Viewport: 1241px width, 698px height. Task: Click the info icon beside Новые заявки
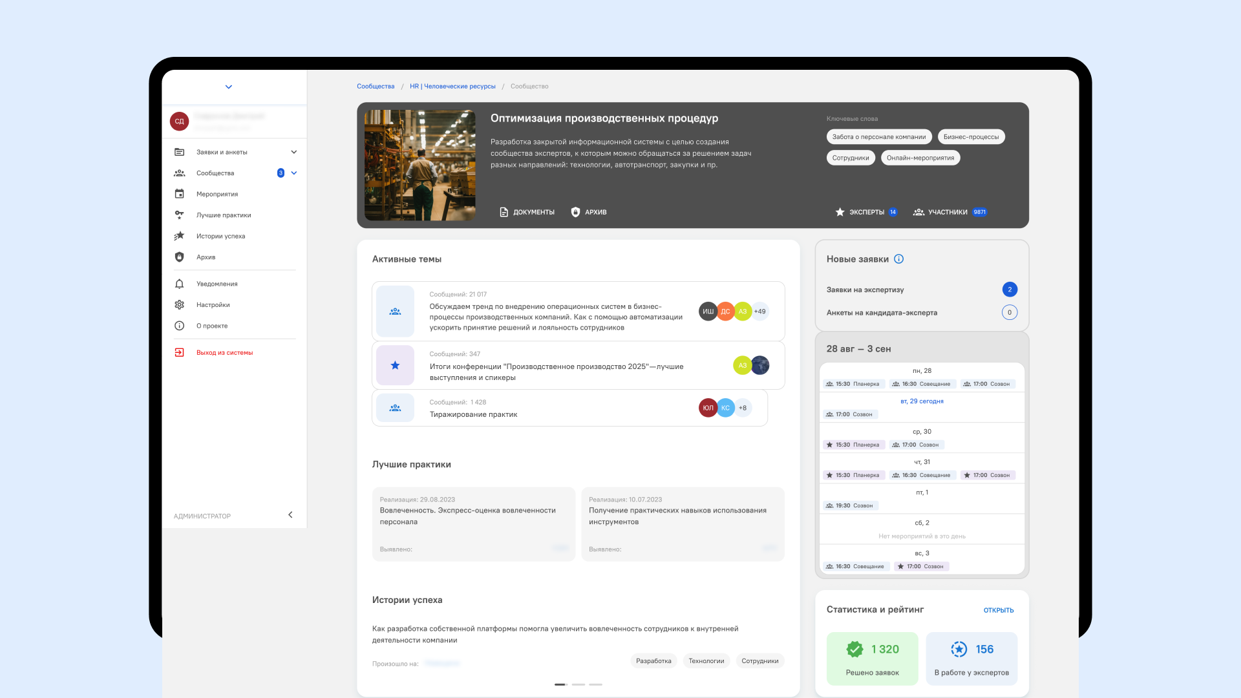point(898,259)
